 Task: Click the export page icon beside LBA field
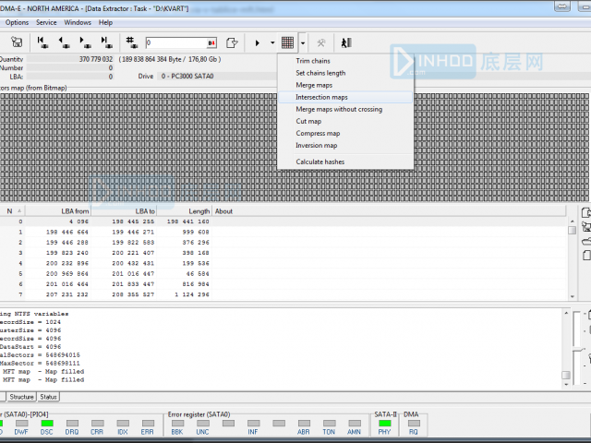click(232, 42)
